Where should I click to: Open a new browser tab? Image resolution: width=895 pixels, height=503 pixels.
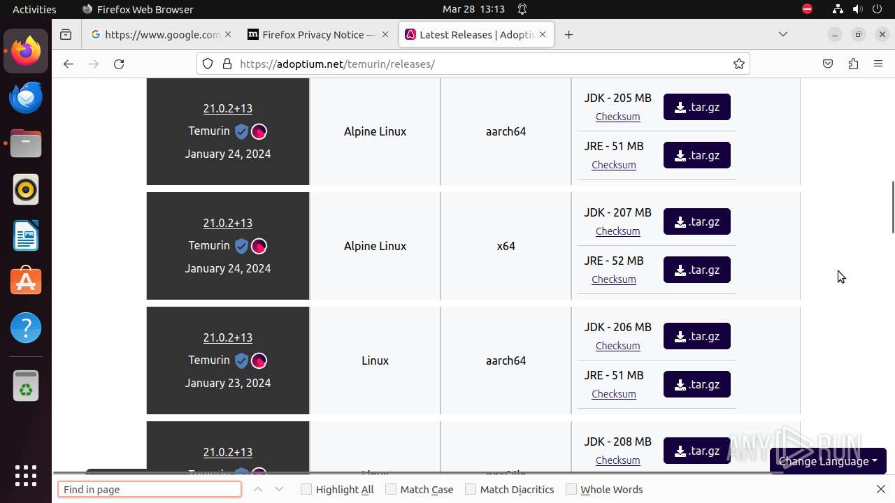point(569,34)
